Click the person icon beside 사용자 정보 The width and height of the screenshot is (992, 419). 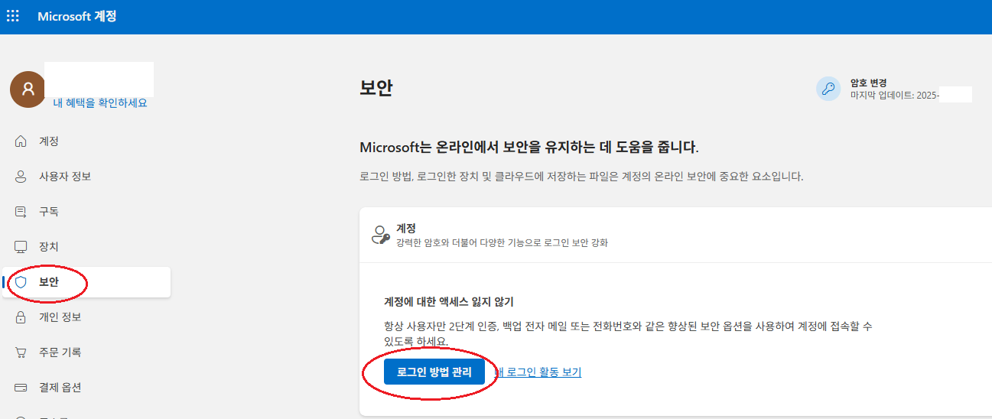[x=21, y=177]
